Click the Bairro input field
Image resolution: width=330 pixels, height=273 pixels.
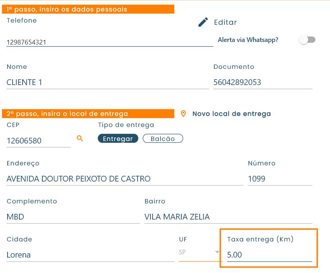[x=228, y=217]
